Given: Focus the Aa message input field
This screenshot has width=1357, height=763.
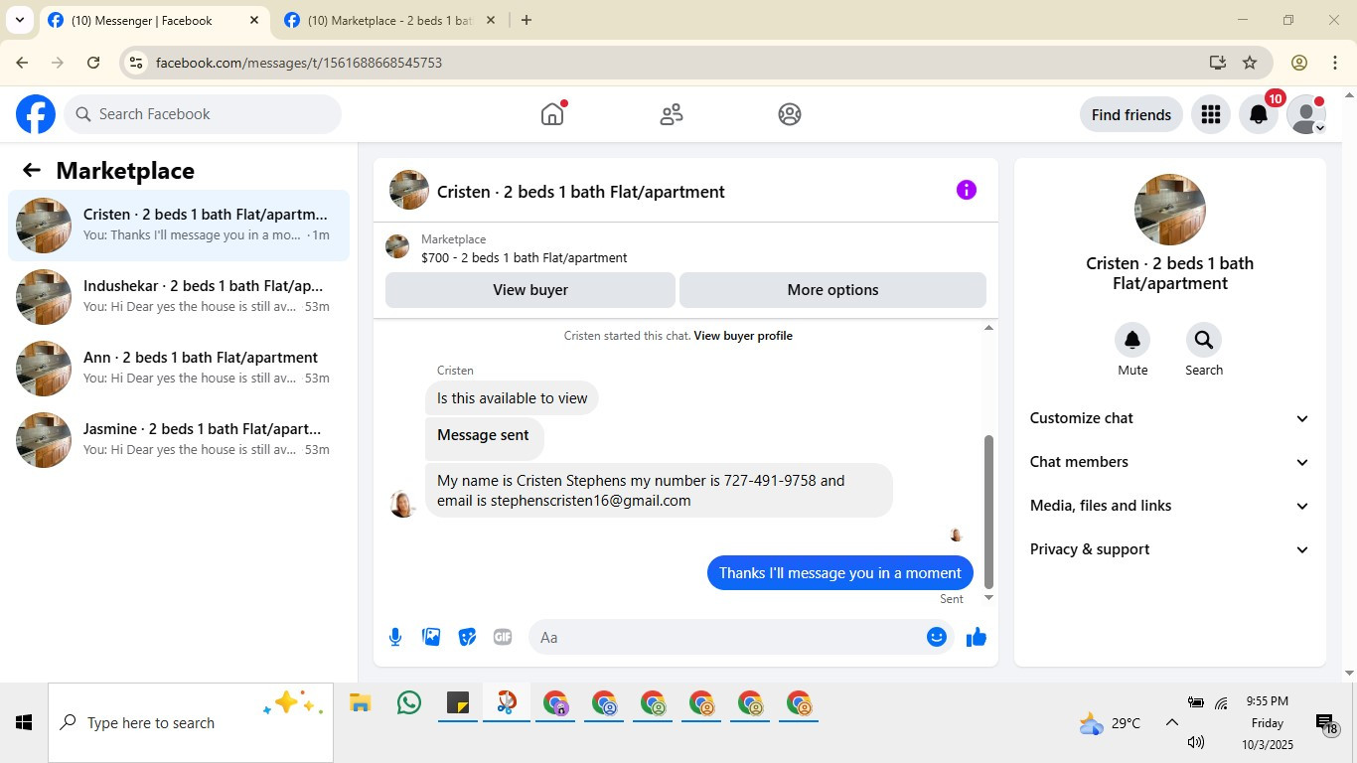Looking at the screenshot, I should (725, 638).
